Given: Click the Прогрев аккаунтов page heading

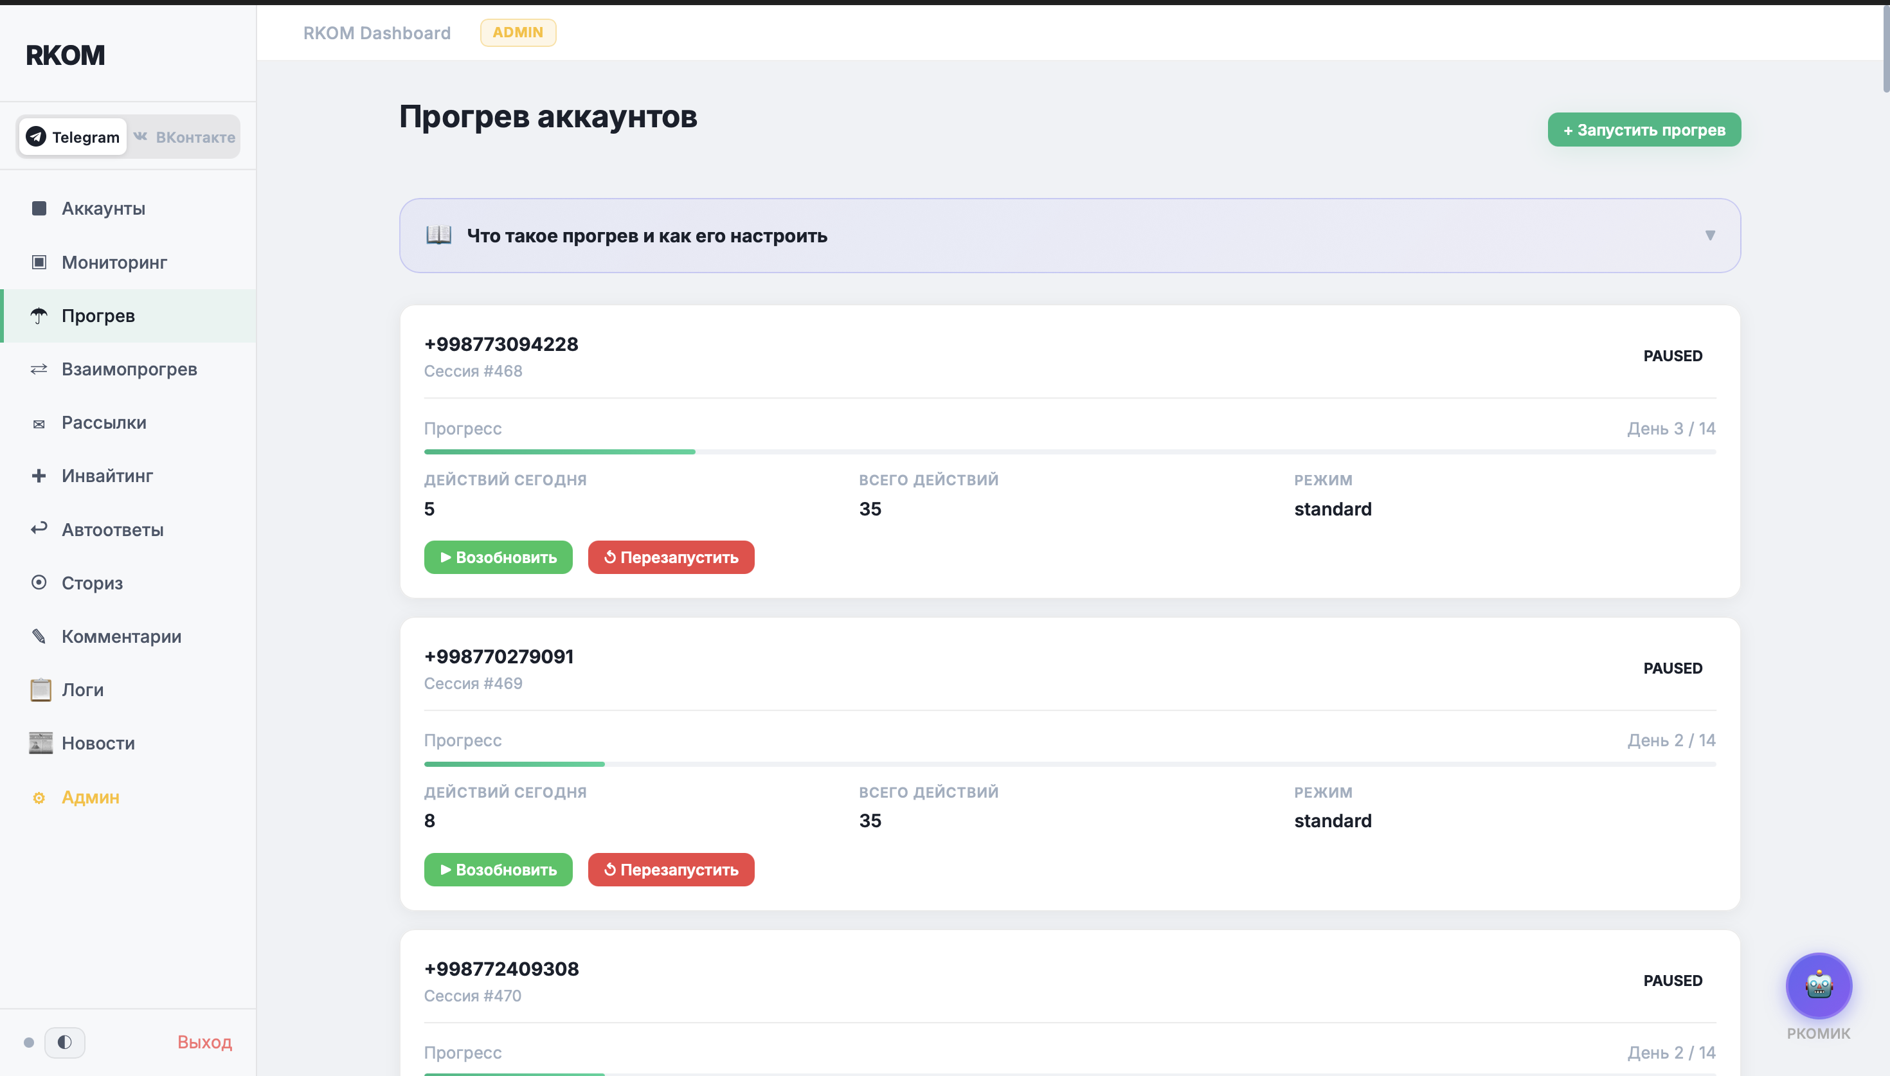Looking at the screenshot, I should pos(548,117).
